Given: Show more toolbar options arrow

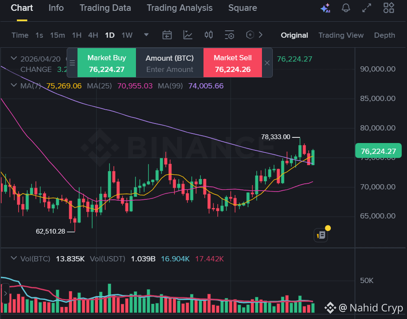Looking at the screenshot, I should [261, 35].
